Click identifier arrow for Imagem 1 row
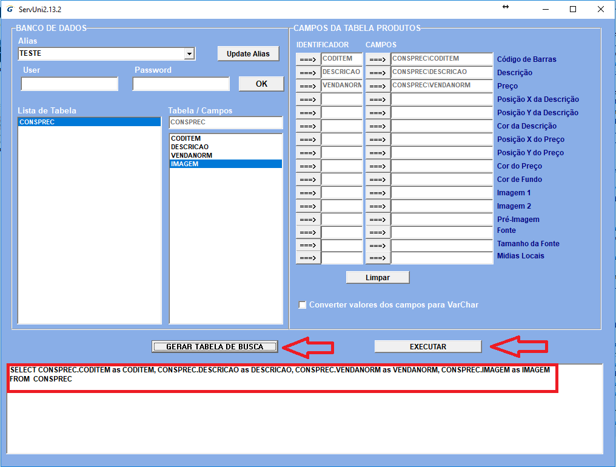Screen dimensions: 616x467 [x=308, y=193]
